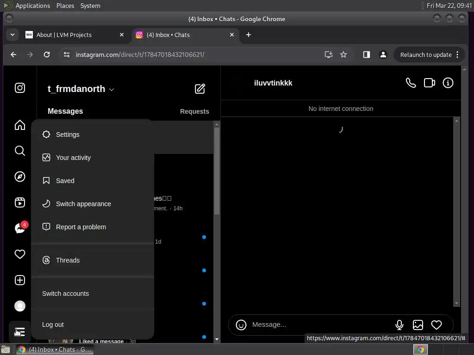Open conversation information icon

coord(448,83)
